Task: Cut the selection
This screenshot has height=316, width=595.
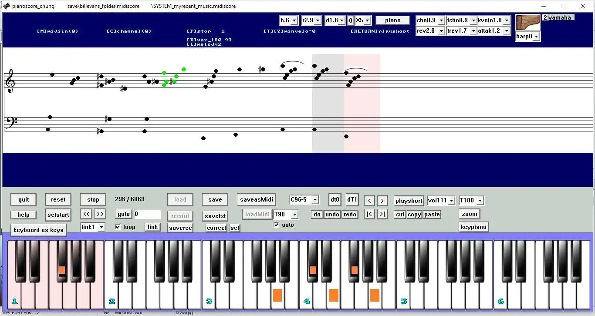Action: pyautogui.click(x=400, y=215)
